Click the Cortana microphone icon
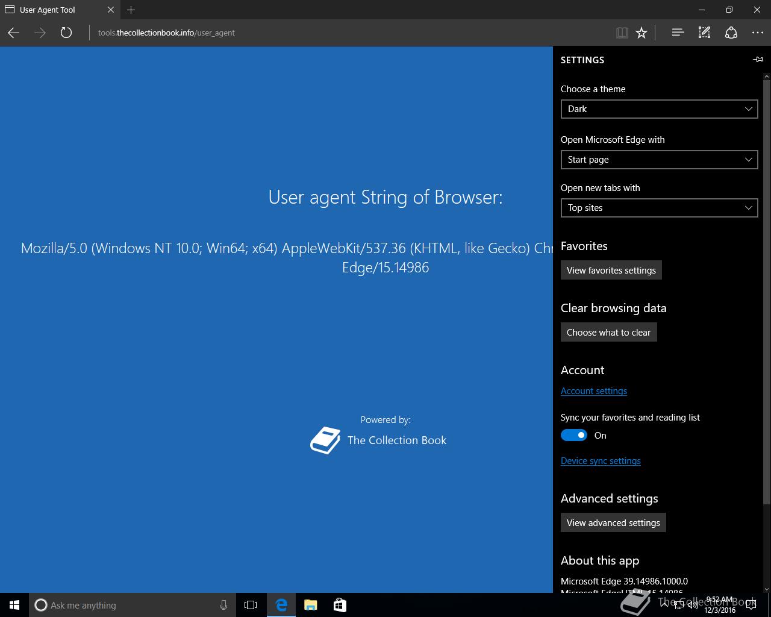Screen dimensions: 771x617 (x=223, y=605)
